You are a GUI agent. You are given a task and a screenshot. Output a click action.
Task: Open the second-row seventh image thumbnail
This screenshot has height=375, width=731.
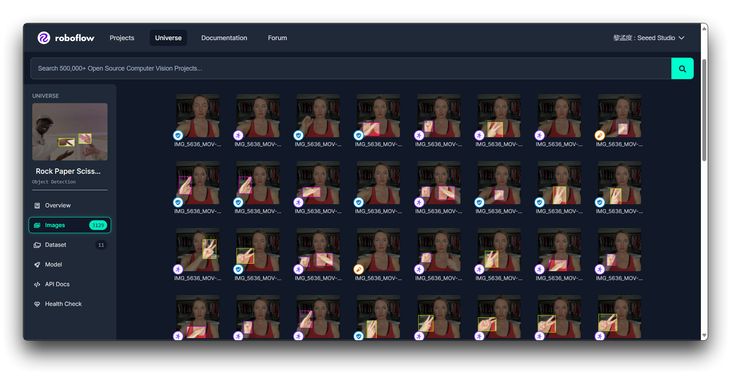(x=559, y=183)
